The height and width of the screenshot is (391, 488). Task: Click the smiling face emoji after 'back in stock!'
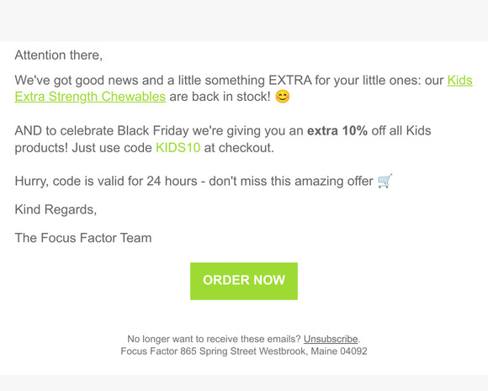(283, 97)
